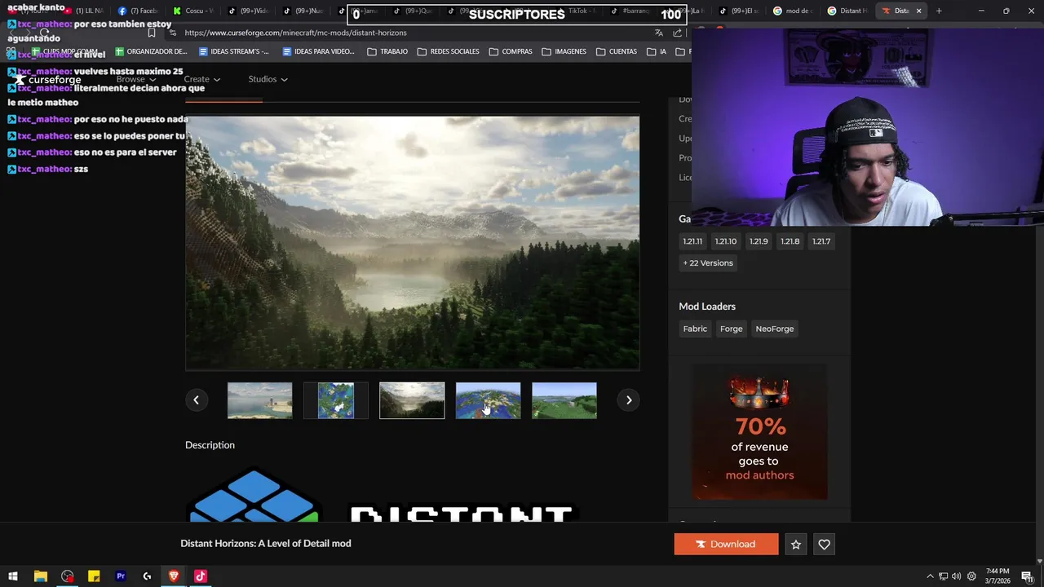Open the sticky notes taskbar icon
This screenshot has height=587, width=1044.
click(94, 576)
